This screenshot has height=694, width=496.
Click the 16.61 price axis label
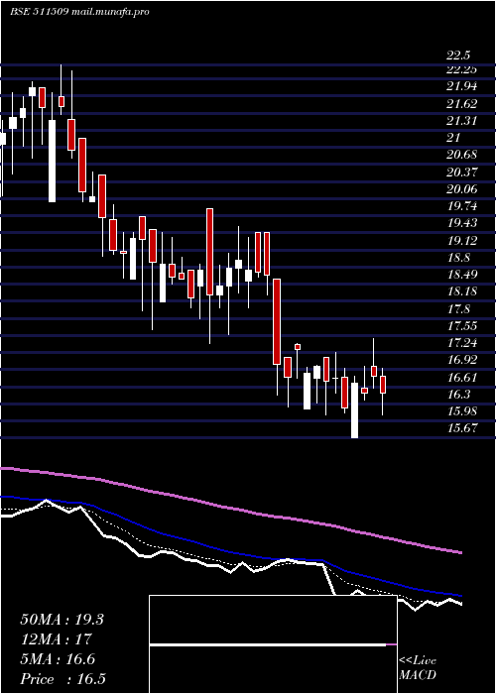pos(461,377)
